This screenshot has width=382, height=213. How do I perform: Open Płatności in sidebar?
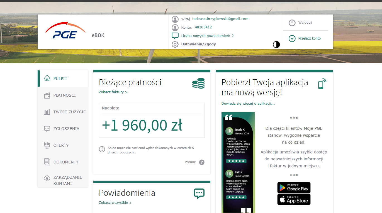(63, 95)
